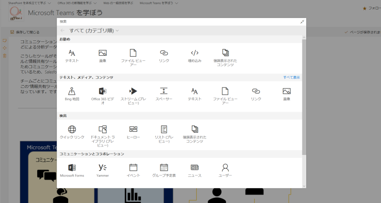Choose the イベント events web part
The image size is (381, 203).
(133, 171)
